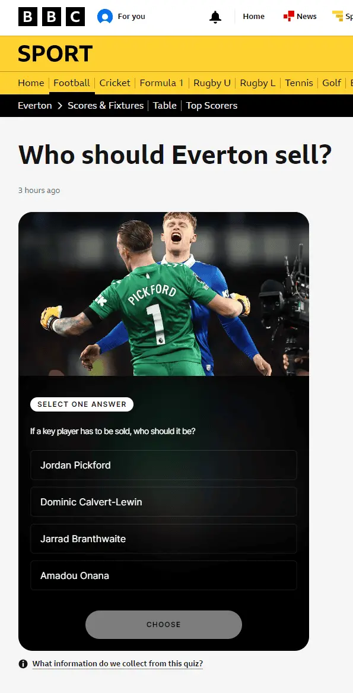Click the info icon beside quiz data link
Viewport: 353px width, 693px height.
tap(23, 664)
